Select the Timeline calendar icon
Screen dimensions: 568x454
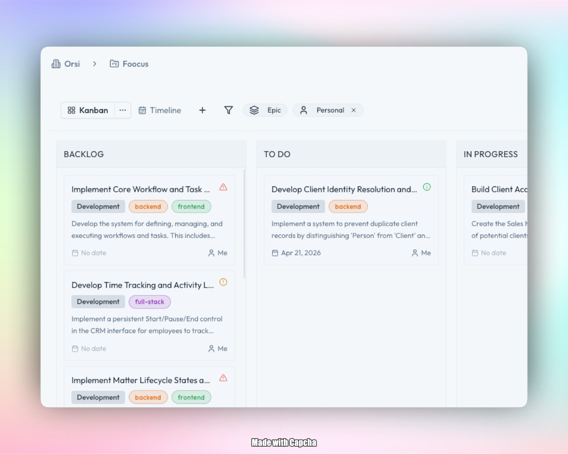143,110
